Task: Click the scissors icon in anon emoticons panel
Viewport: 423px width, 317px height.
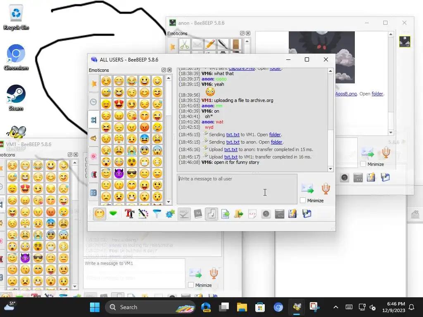Action: point(185,45)
